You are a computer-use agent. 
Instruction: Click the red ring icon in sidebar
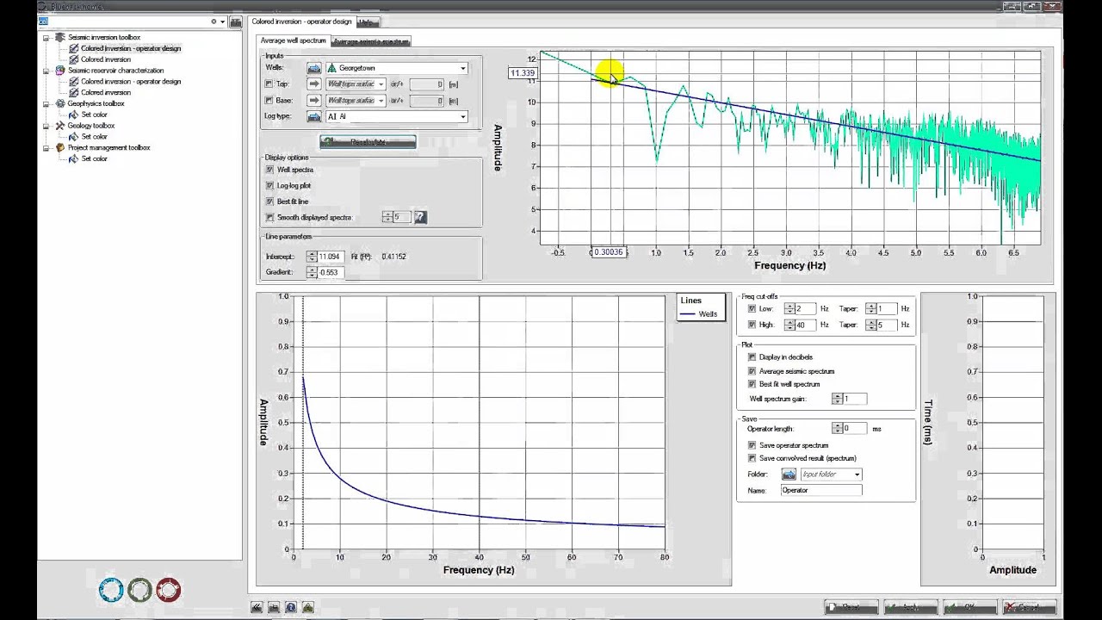(x=168, y=590)
